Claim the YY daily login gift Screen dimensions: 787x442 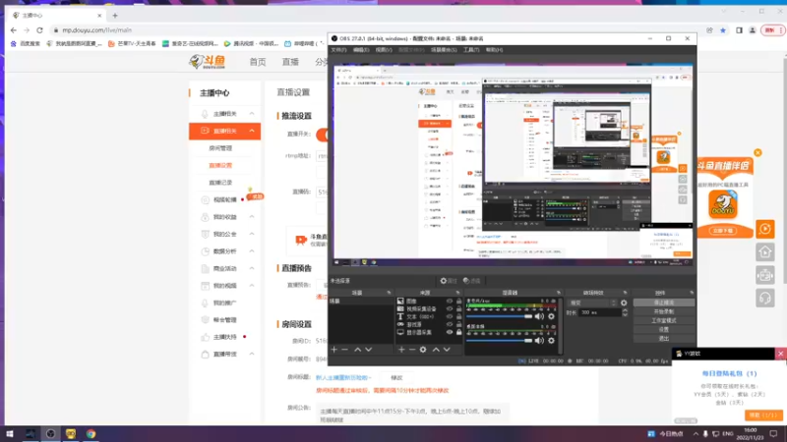pyautogui.click(x=763, y=415)
